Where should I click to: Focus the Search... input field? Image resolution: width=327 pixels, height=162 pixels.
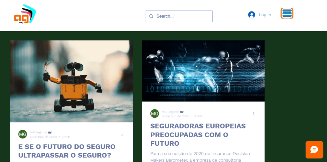point(179,16)
